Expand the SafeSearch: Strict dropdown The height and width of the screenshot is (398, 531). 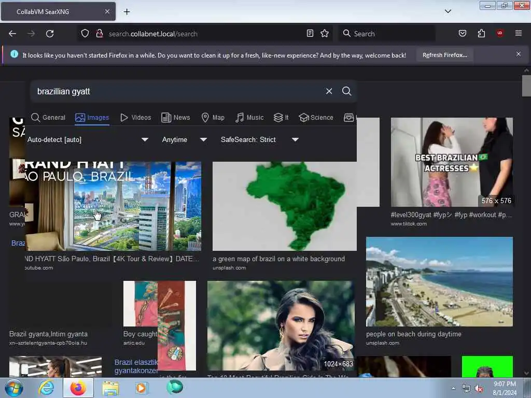(x=259, y=139)
